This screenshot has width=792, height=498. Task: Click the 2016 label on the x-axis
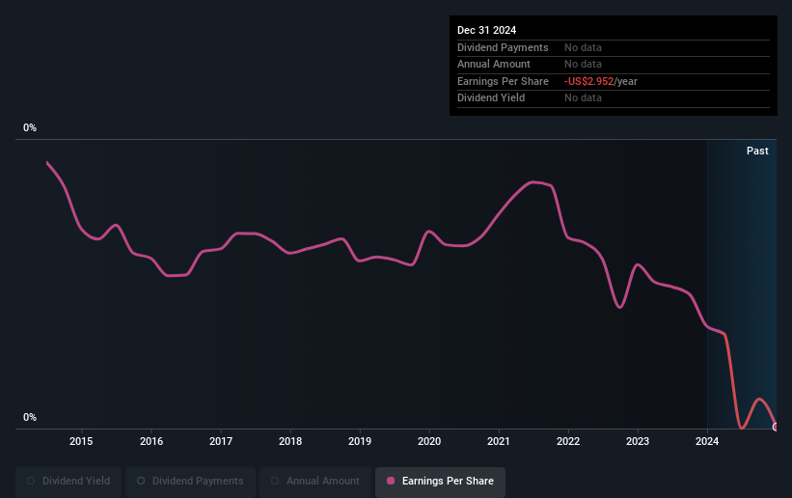(151, 441)
